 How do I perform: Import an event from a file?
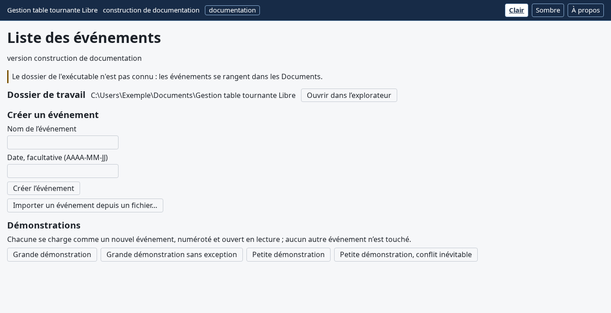[85, 206]
